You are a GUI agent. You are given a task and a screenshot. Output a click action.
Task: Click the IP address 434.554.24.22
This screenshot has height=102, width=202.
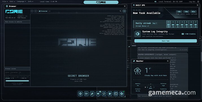[10, 18]
